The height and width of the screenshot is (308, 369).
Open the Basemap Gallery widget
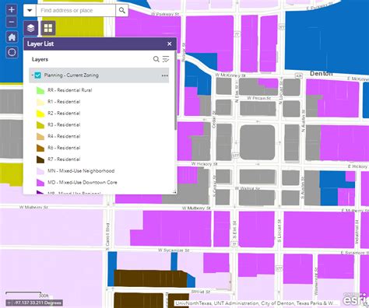coord(48,28)
